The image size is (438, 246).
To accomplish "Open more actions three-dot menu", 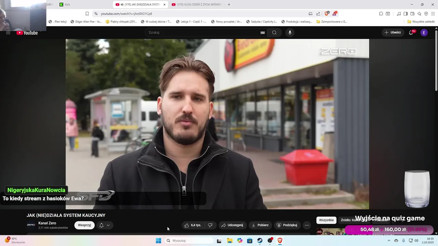I will pos(307,225).
